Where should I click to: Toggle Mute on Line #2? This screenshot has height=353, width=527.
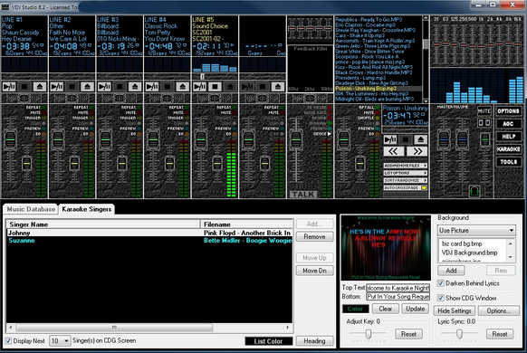coord(91,113)
